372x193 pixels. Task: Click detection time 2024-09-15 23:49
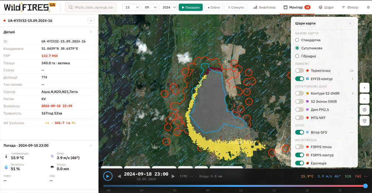pyautogui.click(x=57, y=106)
